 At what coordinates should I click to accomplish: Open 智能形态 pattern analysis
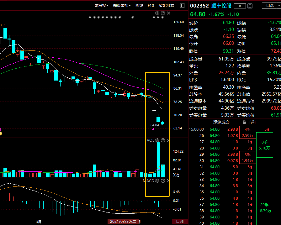coord(167,6)
